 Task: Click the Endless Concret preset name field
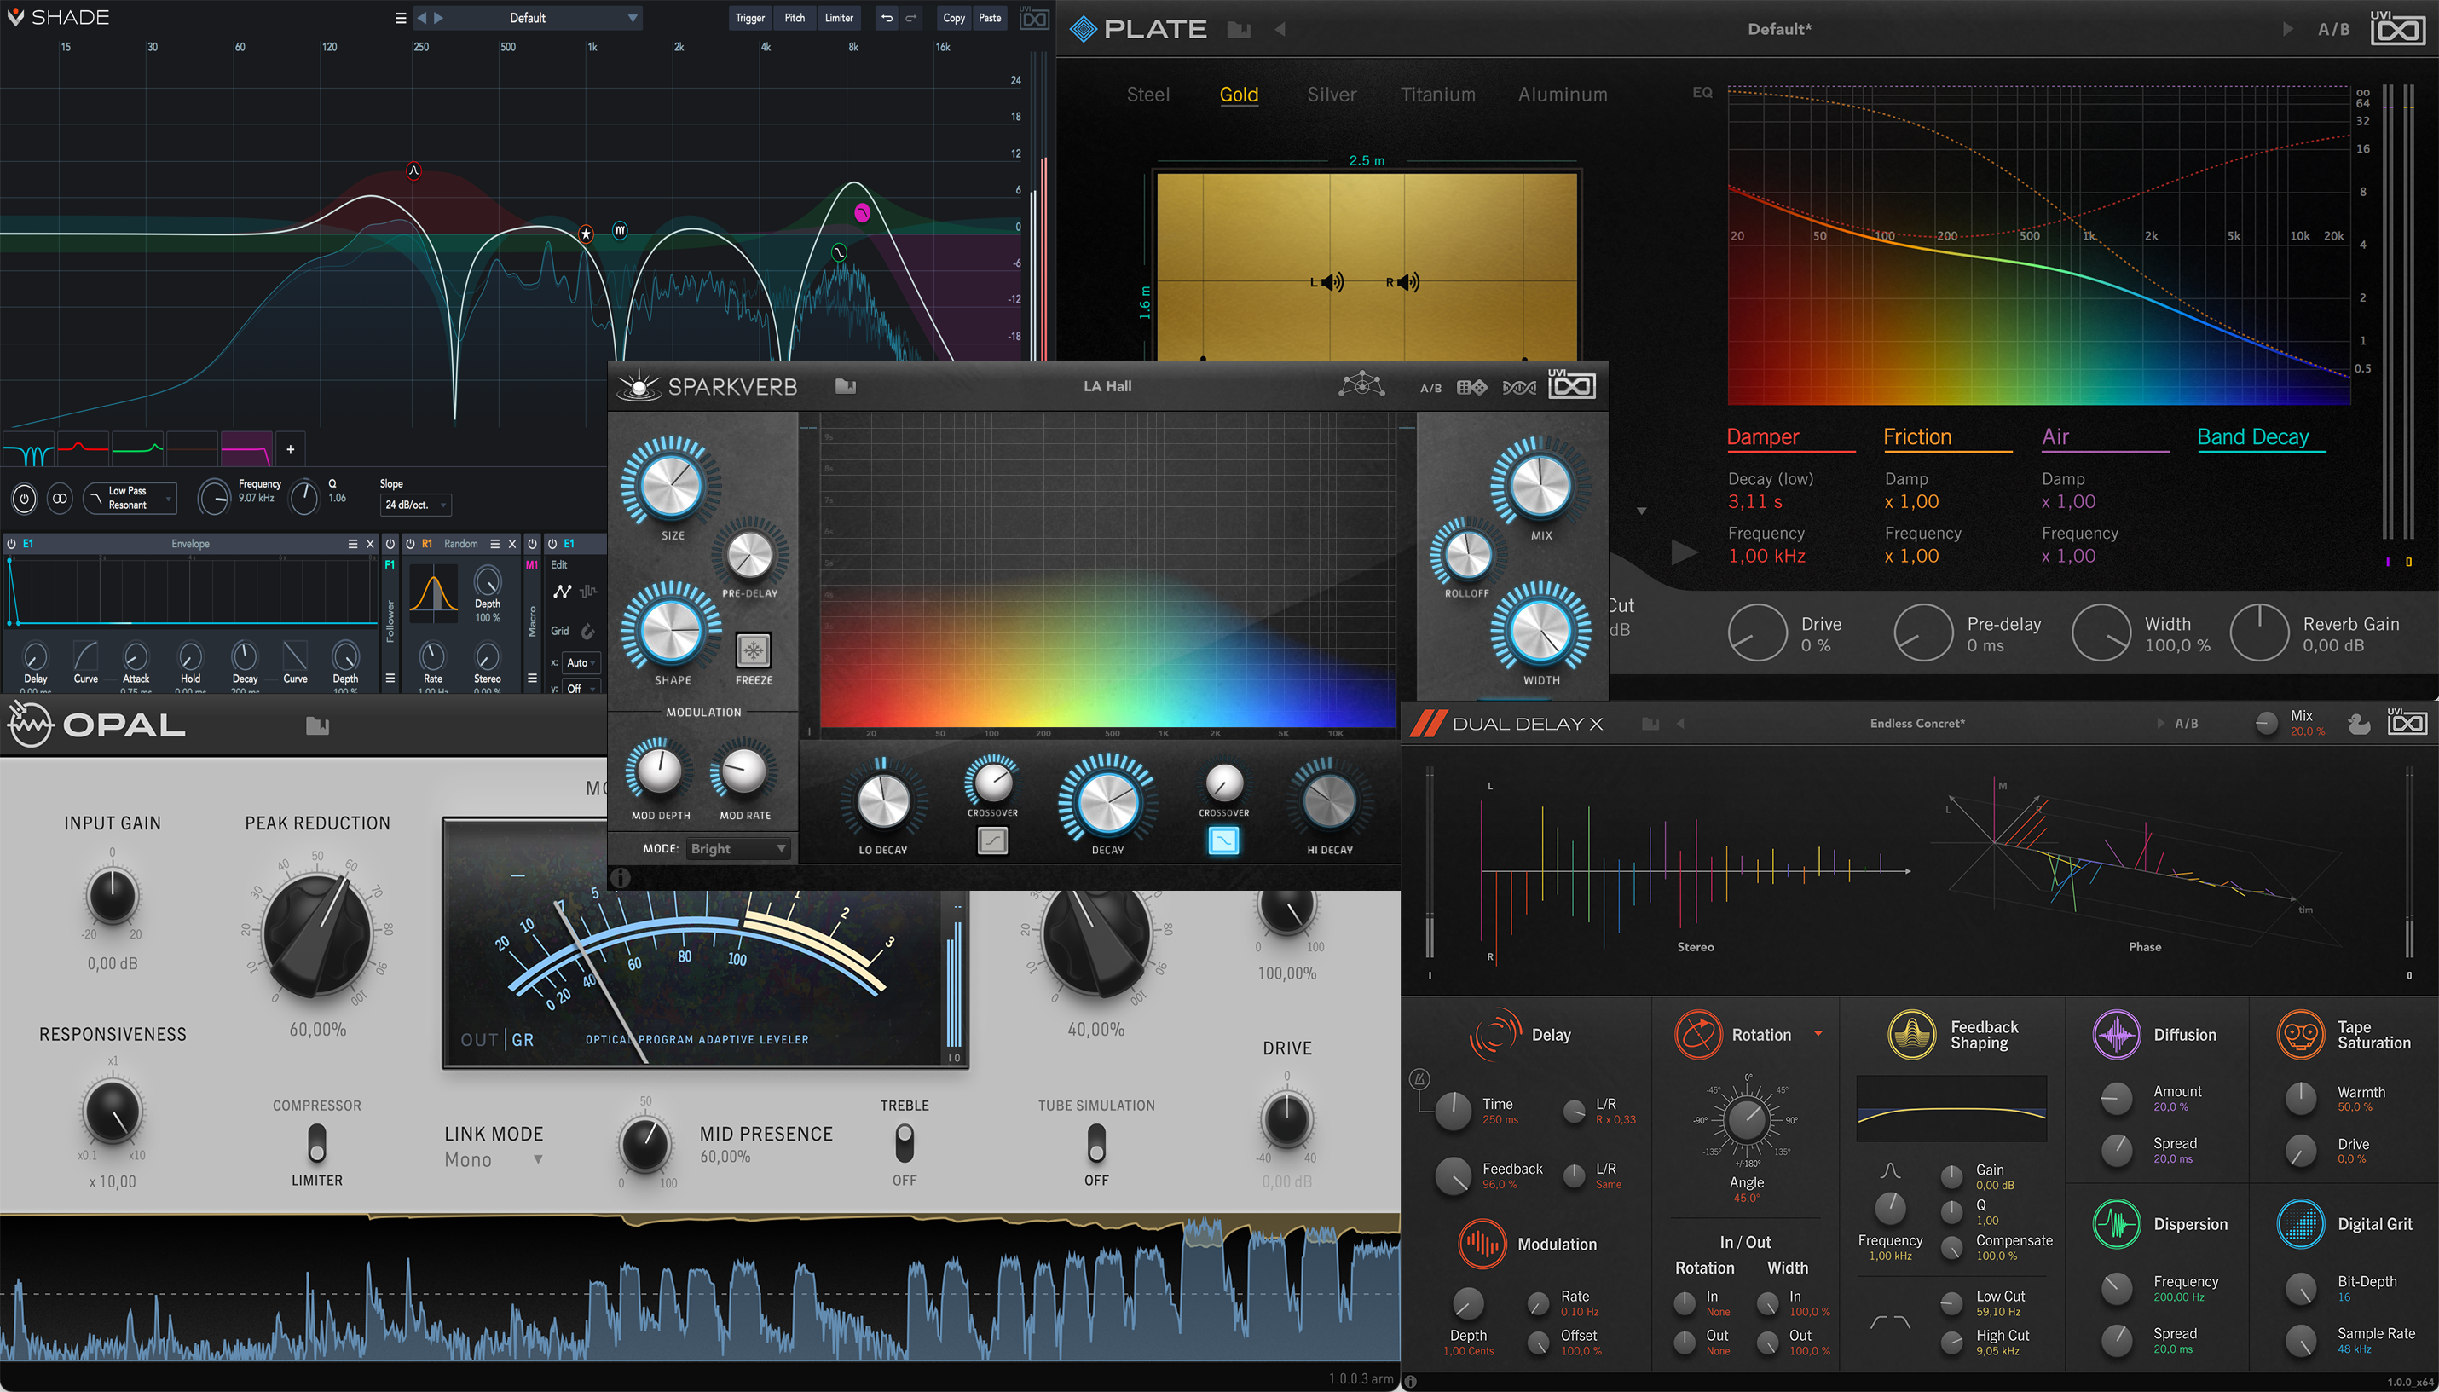1919,724
